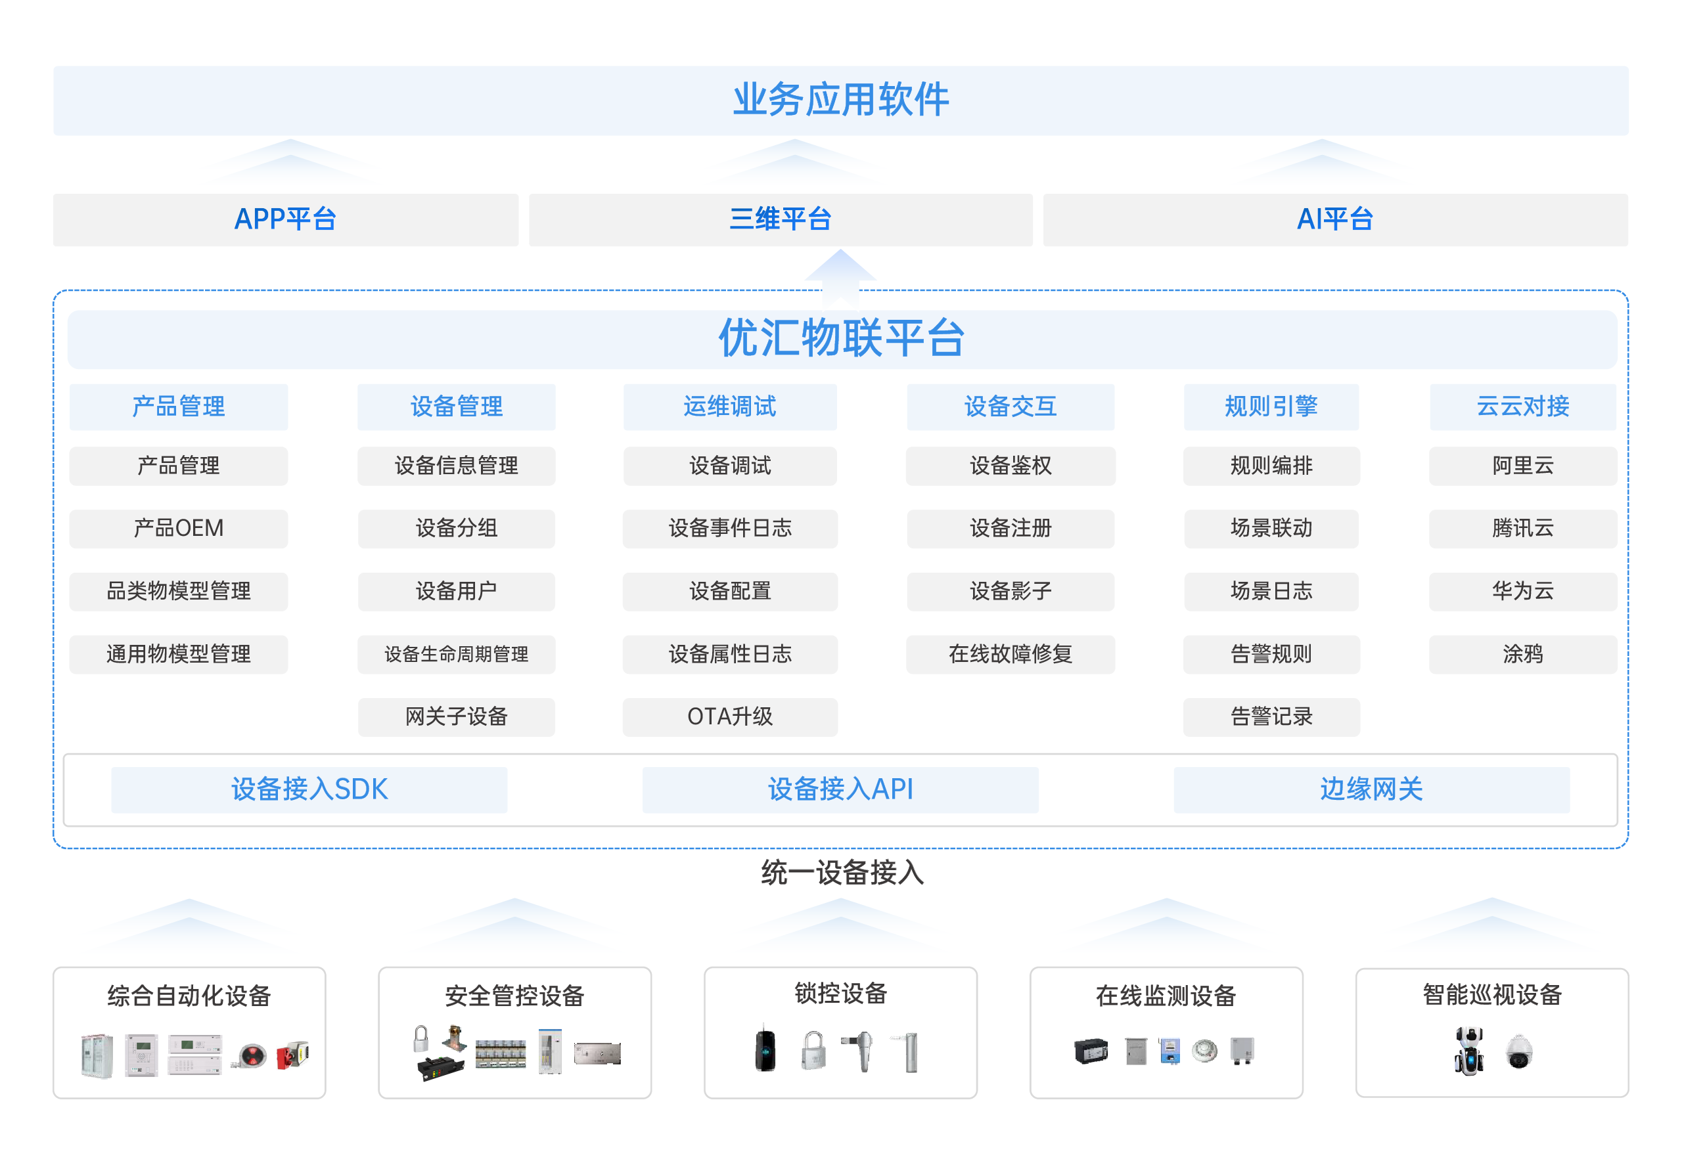Click the 阿里云 item
Image resolution: width=1682 pixels, height=1165 pixels.
(x=1522, y=466)
